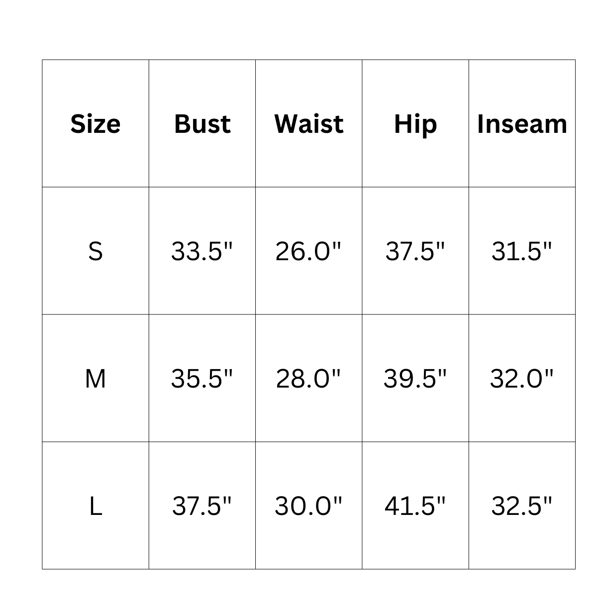Click the 37.5" hip value for S
Viewport: 597px width, 597px height.
tap(415, 251)
